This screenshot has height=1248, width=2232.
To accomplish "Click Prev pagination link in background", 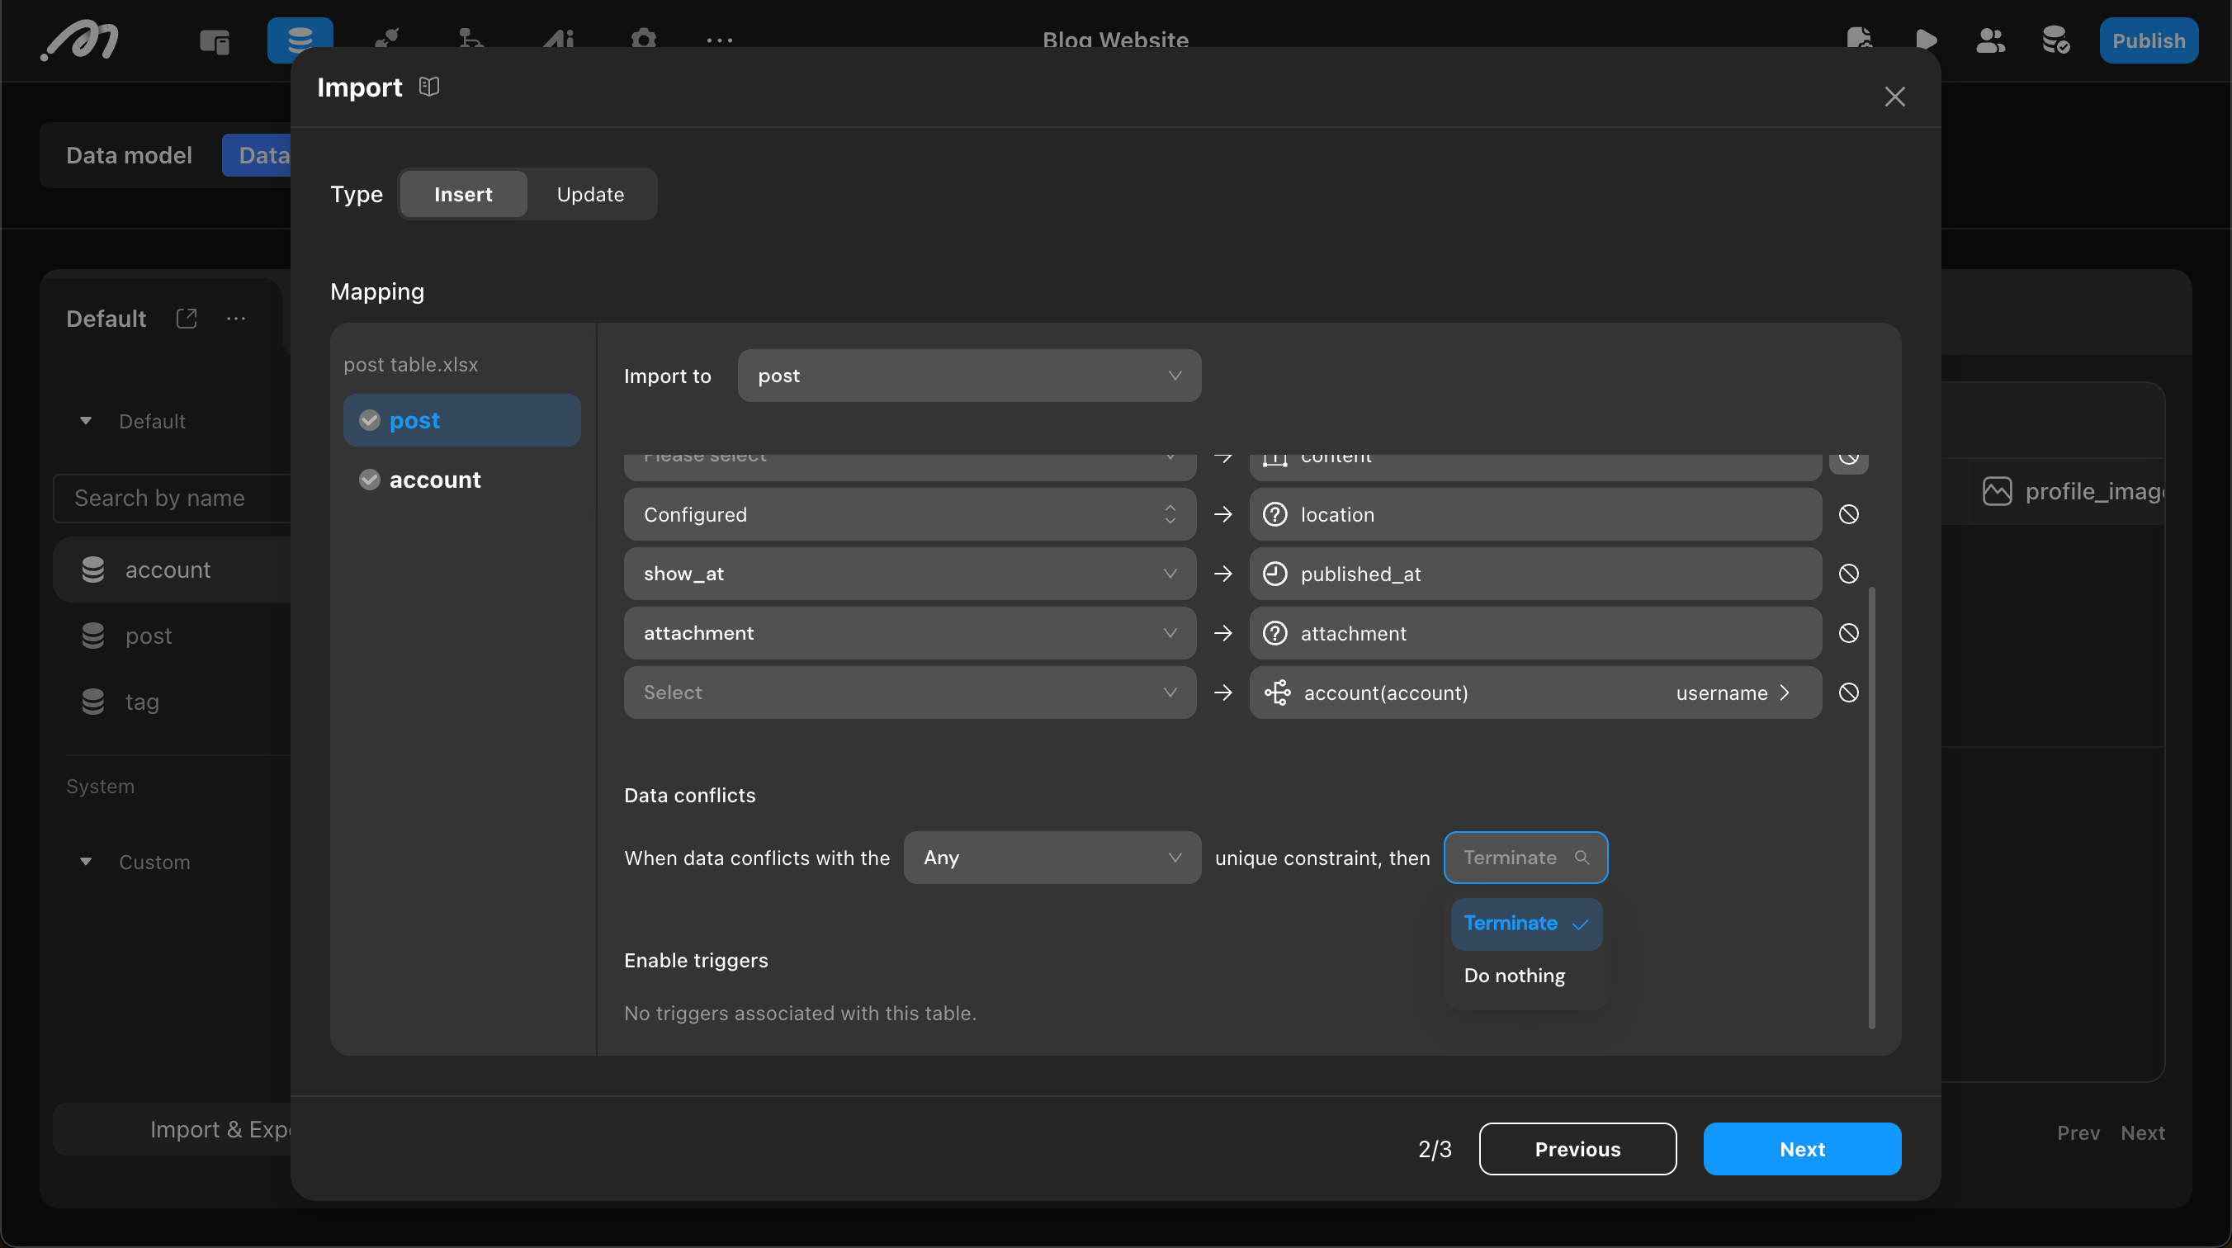I will 2078,1132.
